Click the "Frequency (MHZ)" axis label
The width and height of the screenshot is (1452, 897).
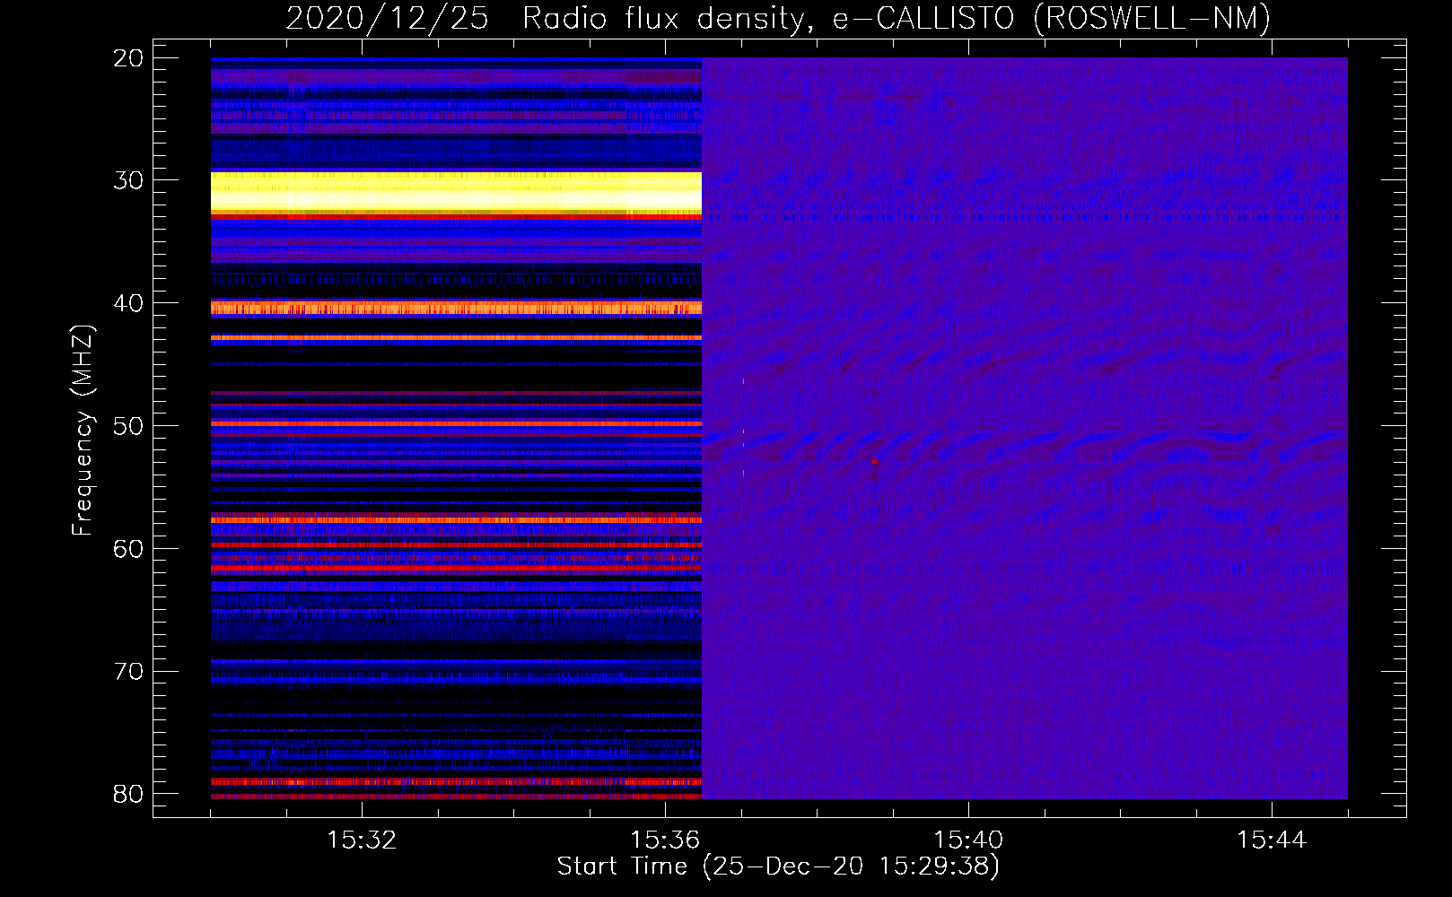pos(83,431)
